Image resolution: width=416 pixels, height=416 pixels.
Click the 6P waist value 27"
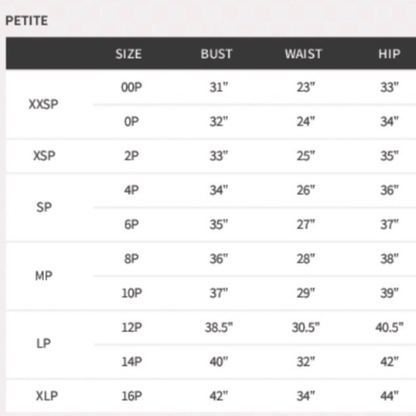(306, 225)
